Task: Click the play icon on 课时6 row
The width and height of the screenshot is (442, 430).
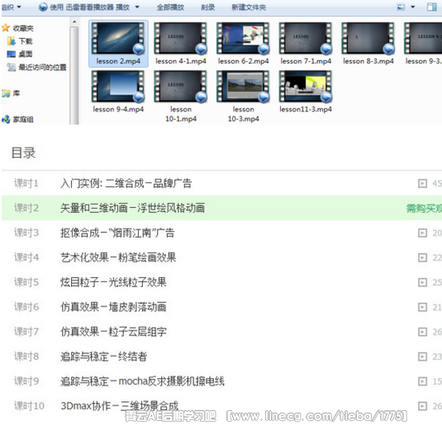Action: [x=422, y=307]
